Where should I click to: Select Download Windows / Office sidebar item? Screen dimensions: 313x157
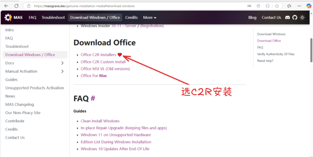35,55
